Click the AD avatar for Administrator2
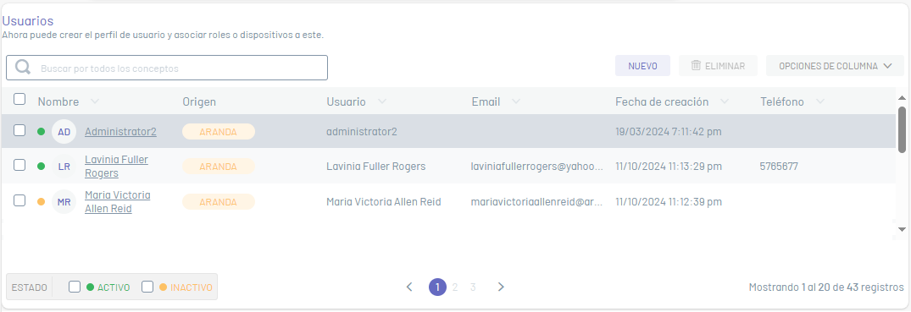911x312 pixels. tap(64, 132)
